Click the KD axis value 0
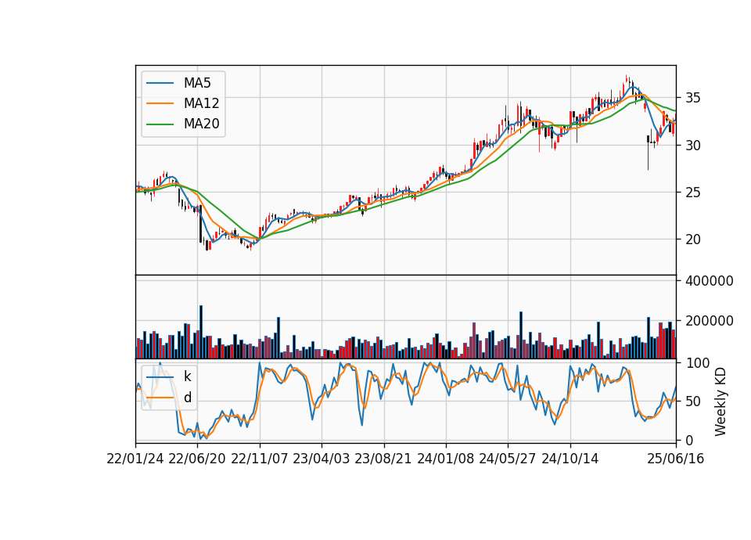Image resolution: width=751 pixels, height=540 pixels. click(688, 440)
